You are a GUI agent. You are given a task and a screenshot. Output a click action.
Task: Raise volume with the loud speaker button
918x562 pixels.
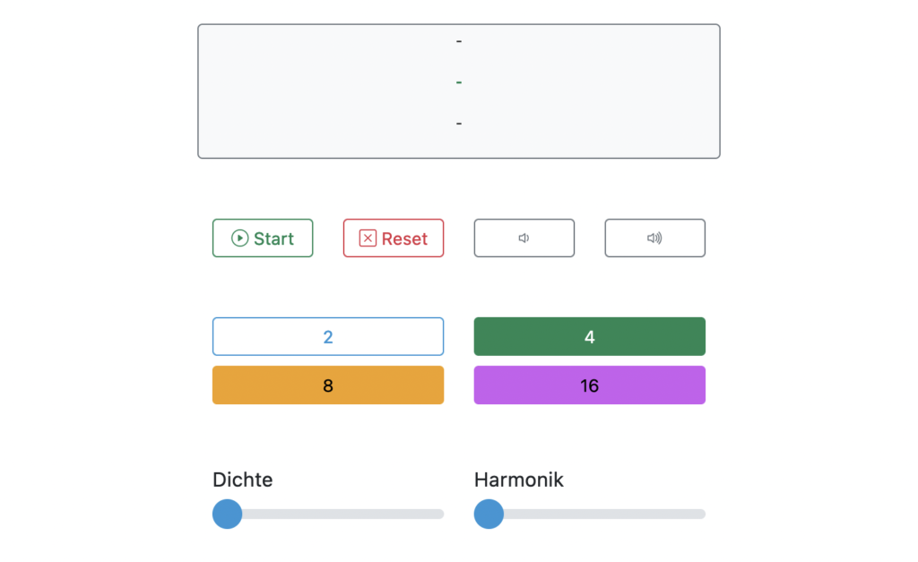click(654, 238)
